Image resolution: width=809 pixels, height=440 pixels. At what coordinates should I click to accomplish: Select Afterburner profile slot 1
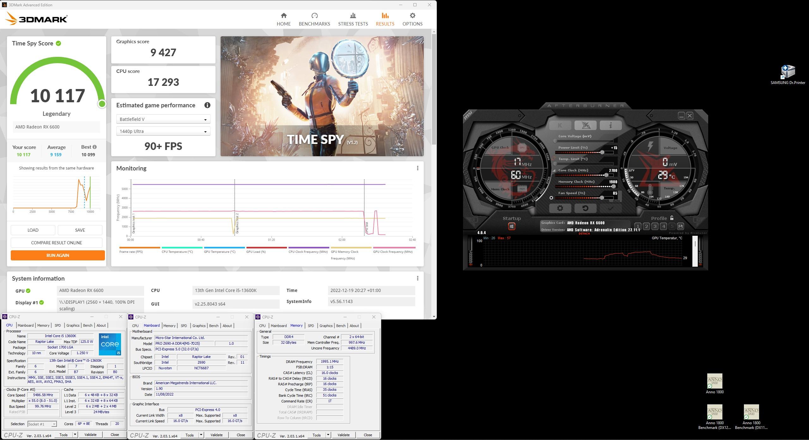pos(638,226)
